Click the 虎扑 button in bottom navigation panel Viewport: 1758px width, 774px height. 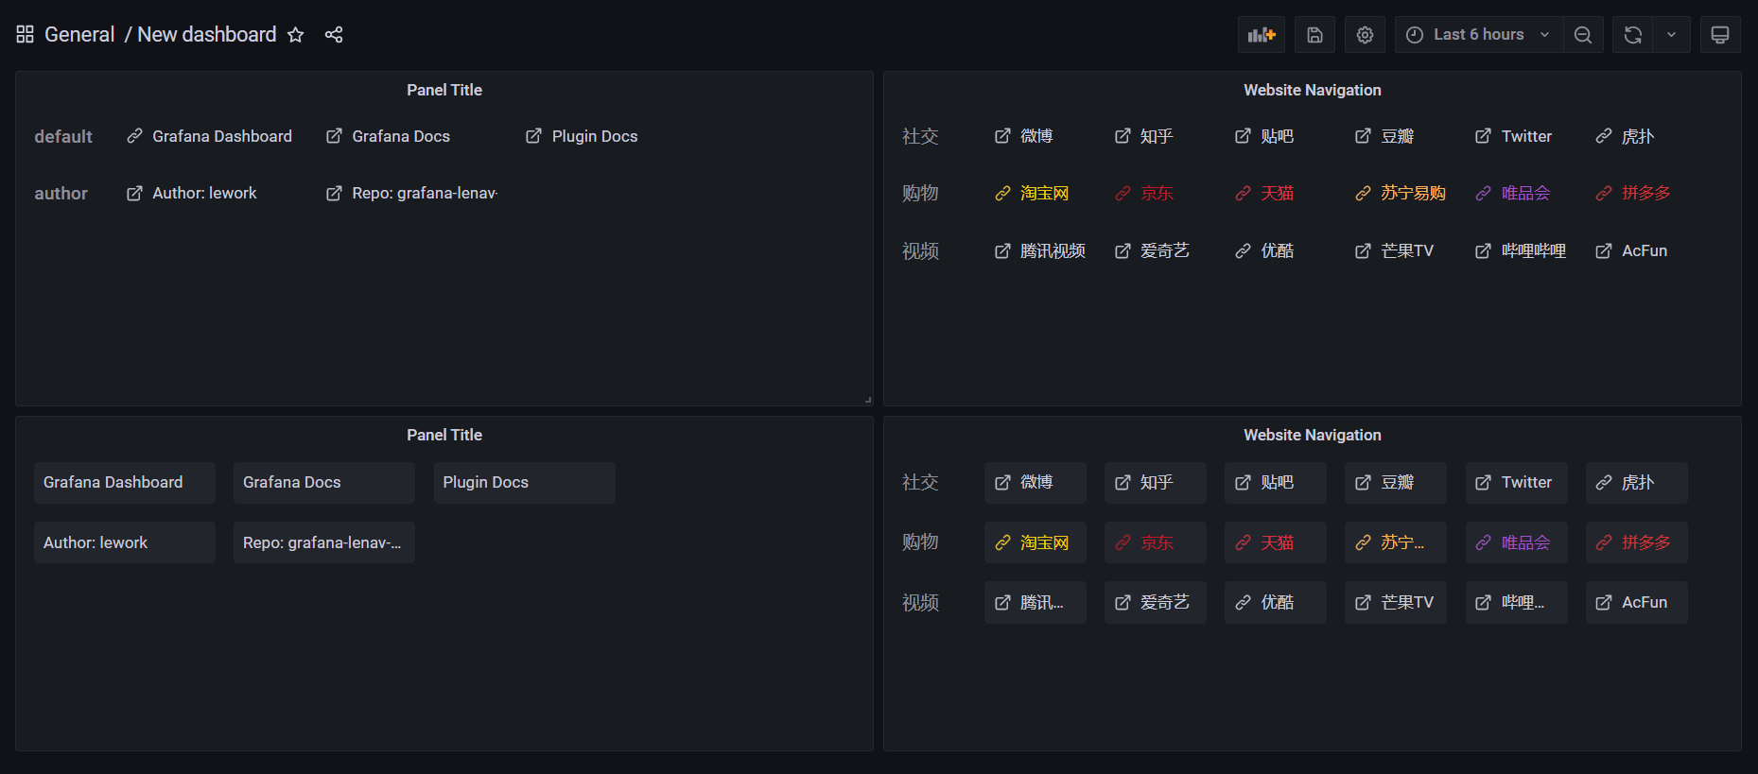click(x=1637, y=482)
